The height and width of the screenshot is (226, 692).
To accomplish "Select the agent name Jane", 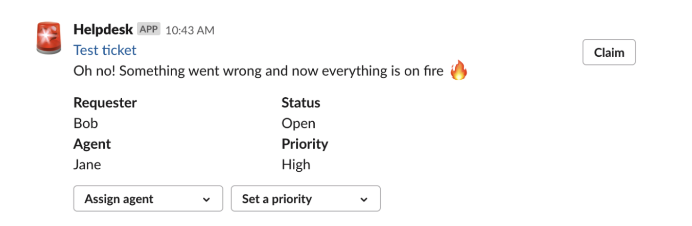I will 87,165.
